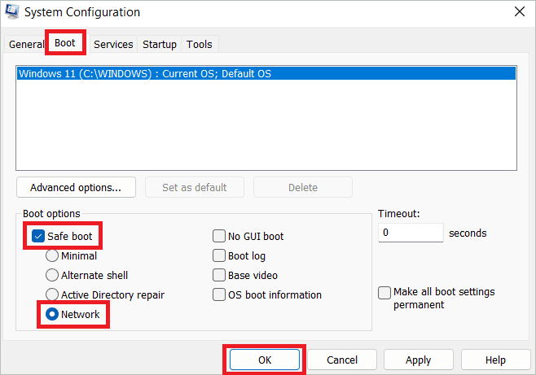The height and width of the screenshot is (375, 536).
Task: Go to the Startup tab
Action: point(160,45)
